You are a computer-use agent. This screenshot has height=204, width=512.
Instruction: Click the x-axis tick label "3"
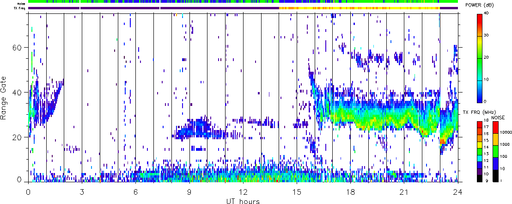(x=82, y=192)
